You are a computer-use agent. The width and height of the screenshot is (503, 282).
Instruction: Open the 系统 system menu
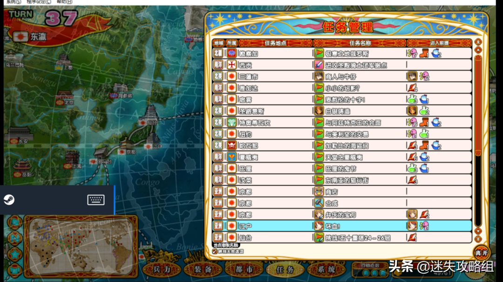(x=326, y=269)
